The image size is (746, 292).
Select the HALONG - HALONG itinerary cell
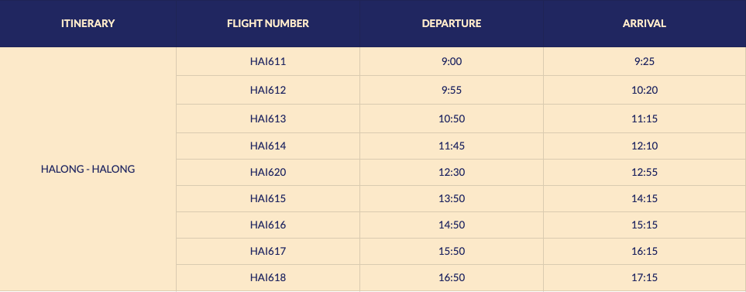[x=88, y=169]
